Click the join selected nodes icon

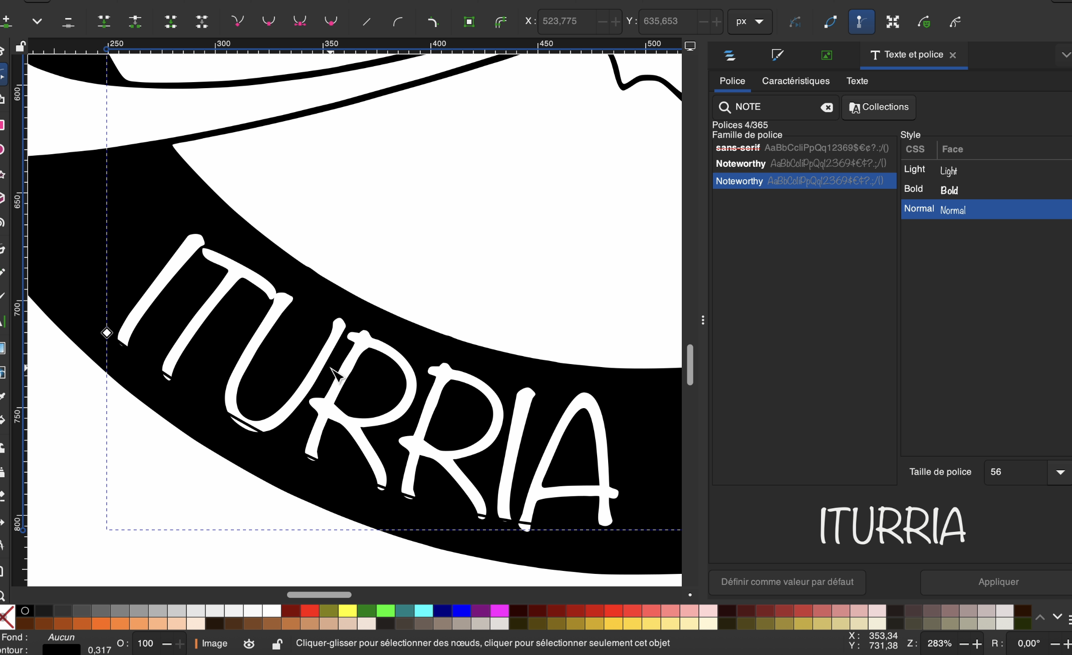coord(104,22)
